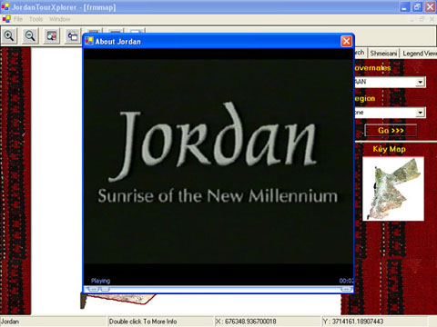Open the File menu

pyautogui.click(x=18, y=19)
